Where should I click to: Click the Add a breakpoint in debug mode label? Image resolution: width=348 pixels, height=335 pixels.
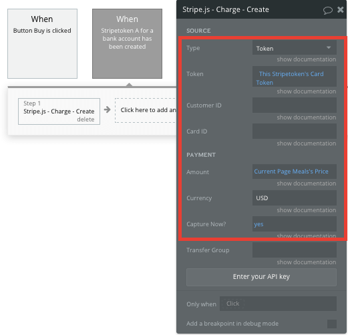click(x=232, y=324)
